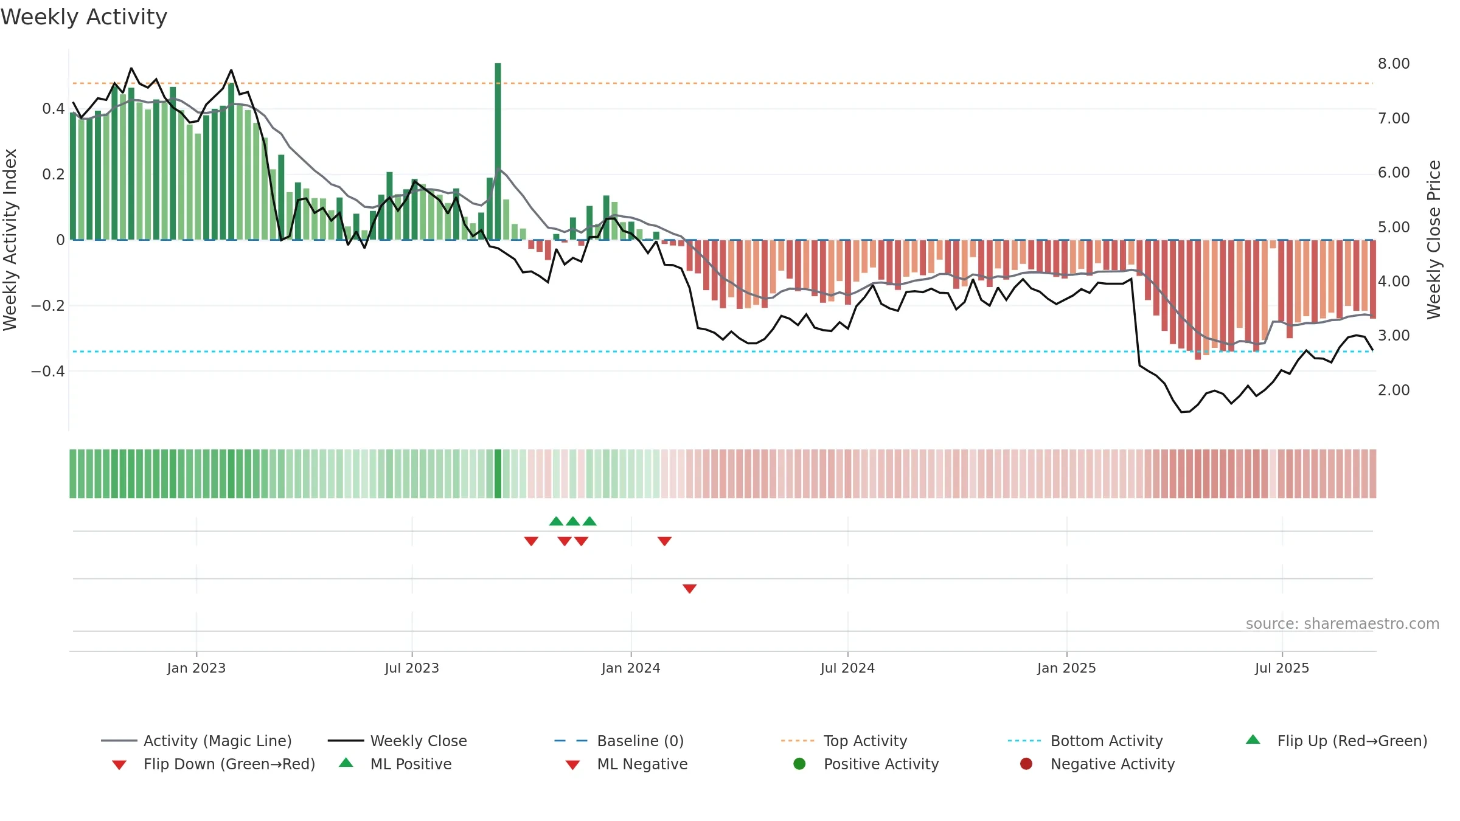Image resolution: width=1460 pixels, height=821 pixels.
Task: Click the 8.00 price axis label
Action: point(1394,64)
